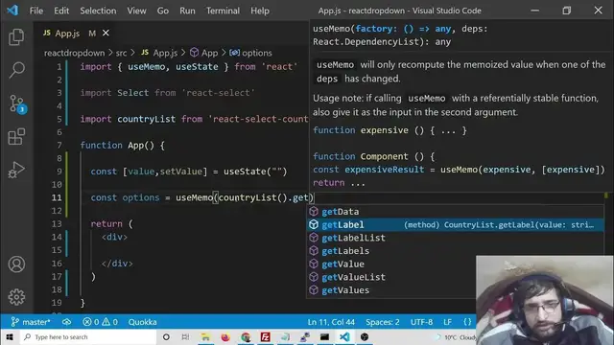Click LF end-of-line status entry
This screenshot has height=345, width=614.
point(448,322)
